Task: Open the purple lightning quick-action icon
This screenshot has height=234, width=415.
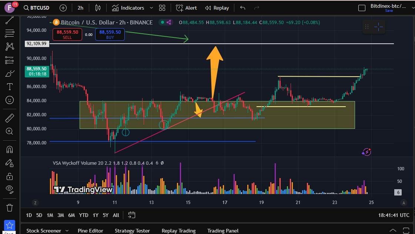Action: pos(366,152)
